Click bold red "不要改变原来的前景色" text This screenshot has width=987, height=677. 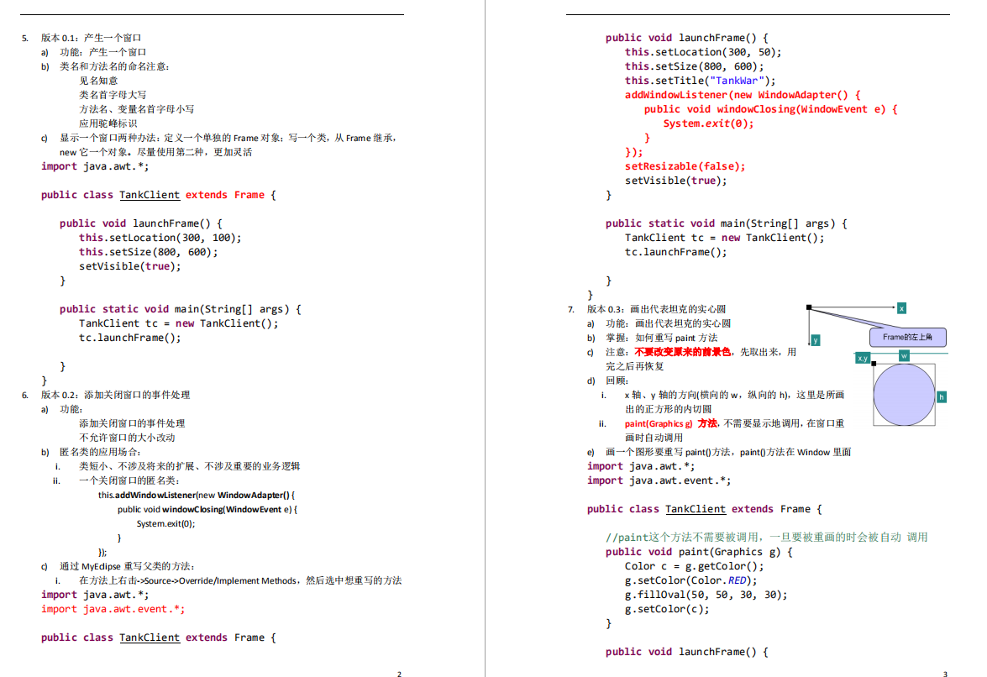pos(682,352)
